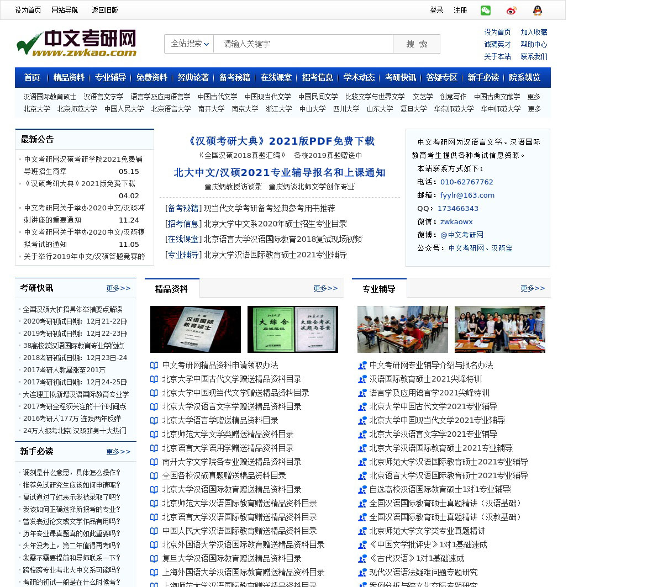
Task: Open 华中师范大学 university link
Action: pos(501,109)
